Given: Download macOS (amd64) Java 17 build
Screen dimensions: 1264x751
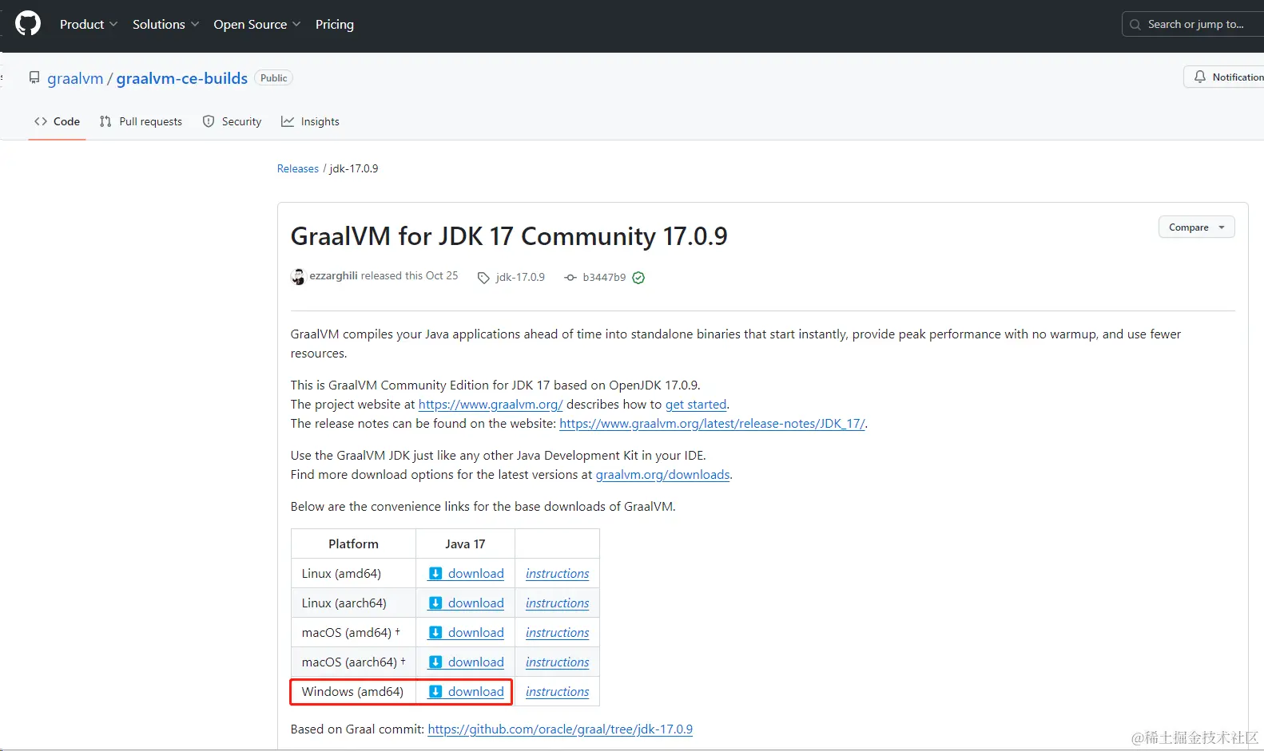Looking at the screenshot, I should (467, 633).
